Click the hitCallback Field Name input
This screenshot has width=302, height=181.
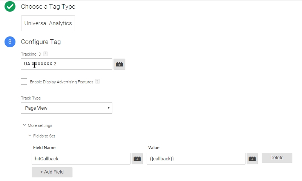(x=81, y=158)
